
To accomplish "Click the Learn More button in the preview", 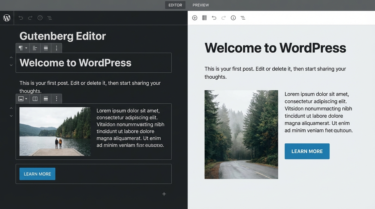I will [x=307, y=151].
